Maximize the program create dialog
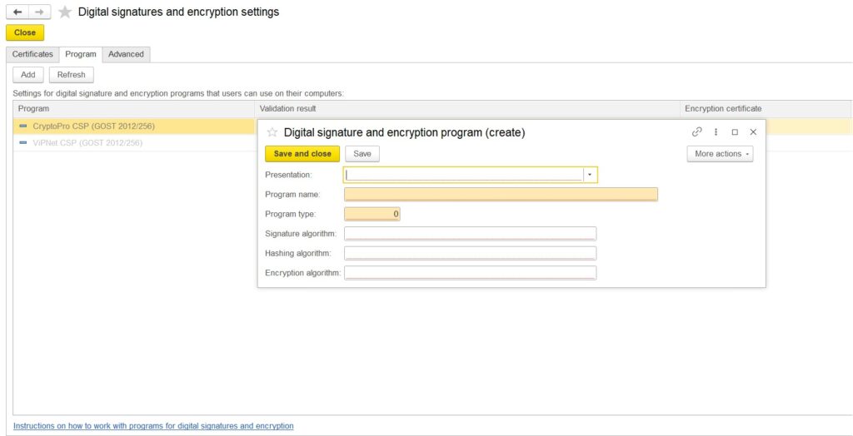The width and height of the screenshot is (853, 436). [x=735, y=132]
